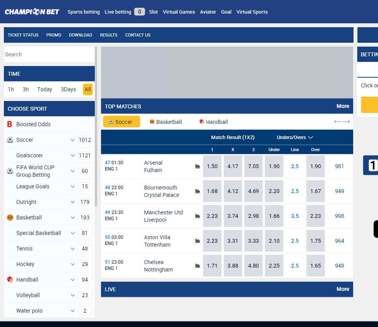Switch to Basketball top matches tab
The height and width of the screenshot is (327, 378).
pyautogui.click(x=165, y=122)
